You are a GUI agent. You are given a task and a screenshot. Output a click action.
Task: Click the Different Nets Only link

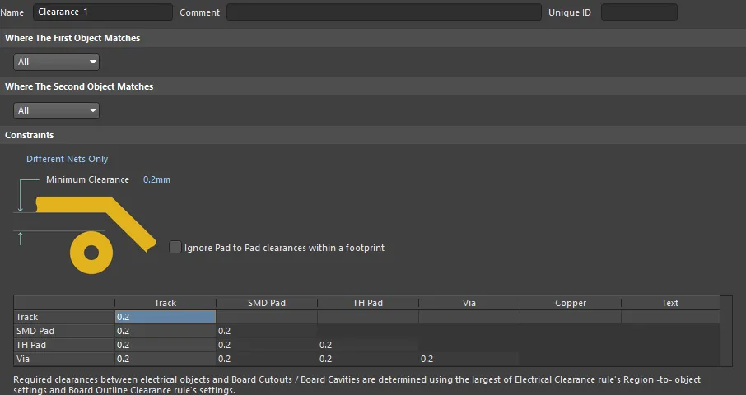tap(67, 159)
